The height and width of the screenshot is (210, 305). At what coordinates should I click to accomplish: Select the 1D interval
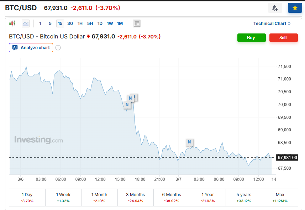[100, 23]
